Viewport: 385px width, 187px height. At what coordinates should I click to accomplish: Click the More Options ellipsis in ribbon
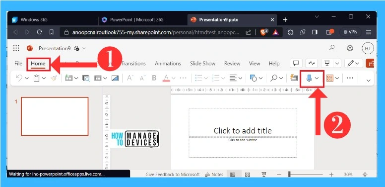tap(350, 78)
